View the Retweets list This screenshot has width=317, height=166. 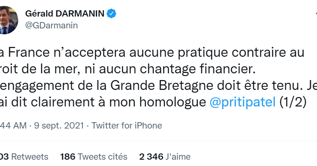[30, 157]
